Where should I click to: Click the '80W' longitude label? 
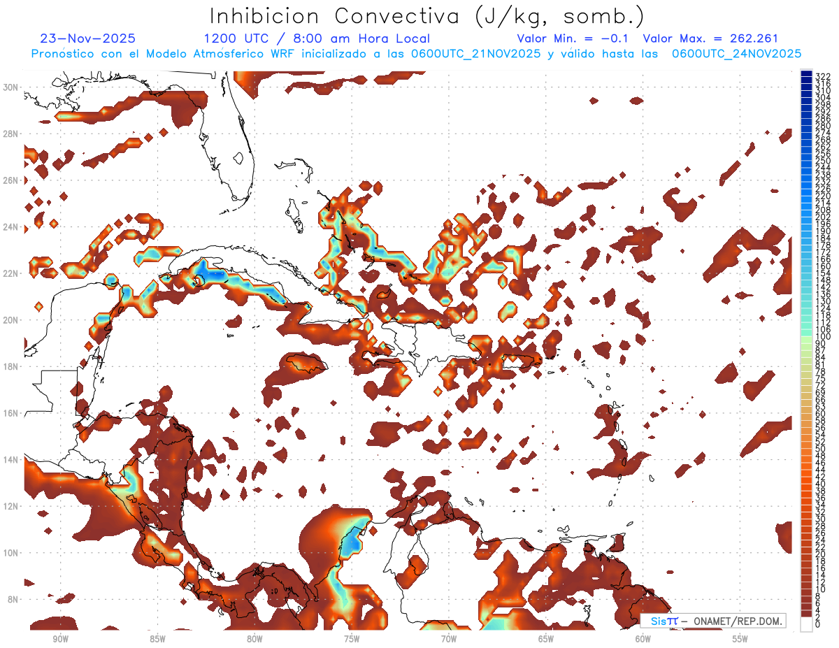click(254, 638)
